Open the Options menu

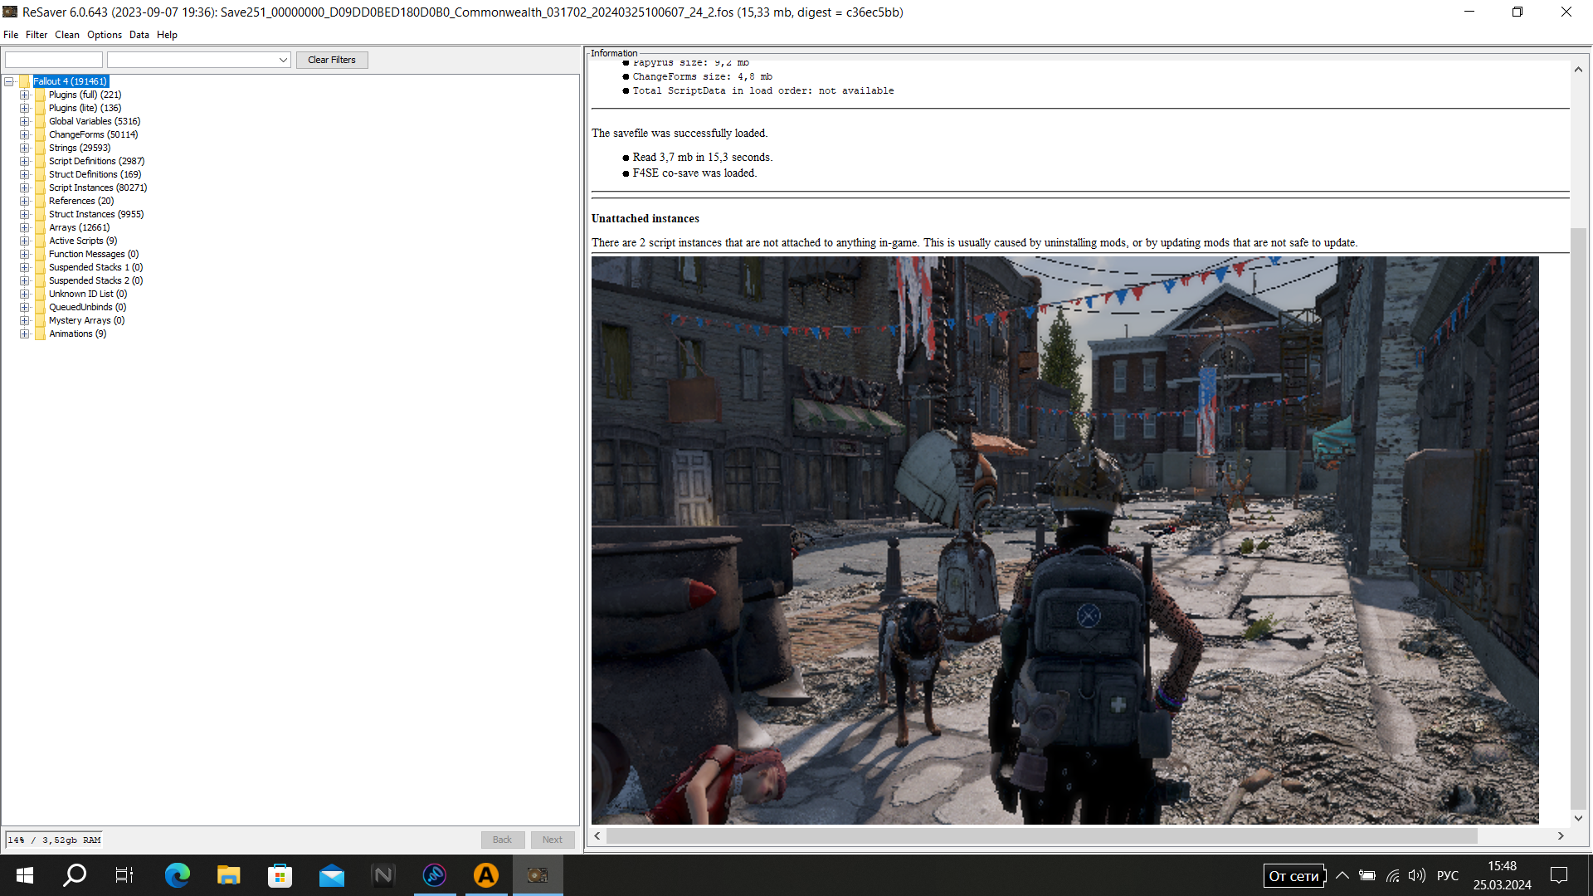(x=104, y=35)
